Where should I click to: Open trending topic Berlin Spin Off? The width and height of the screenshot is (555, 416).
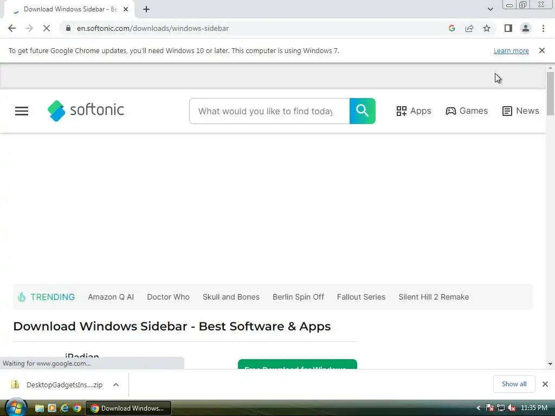point(298,297)
